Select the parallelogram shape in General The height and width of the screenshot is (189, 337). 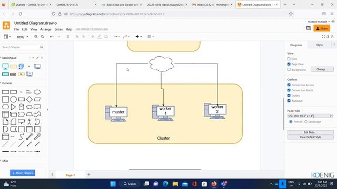(37, 99)
